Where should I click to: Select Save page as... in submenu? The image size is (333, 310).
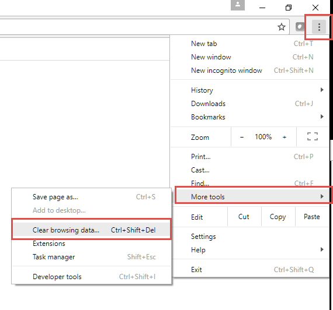click(x=92, y=197)
